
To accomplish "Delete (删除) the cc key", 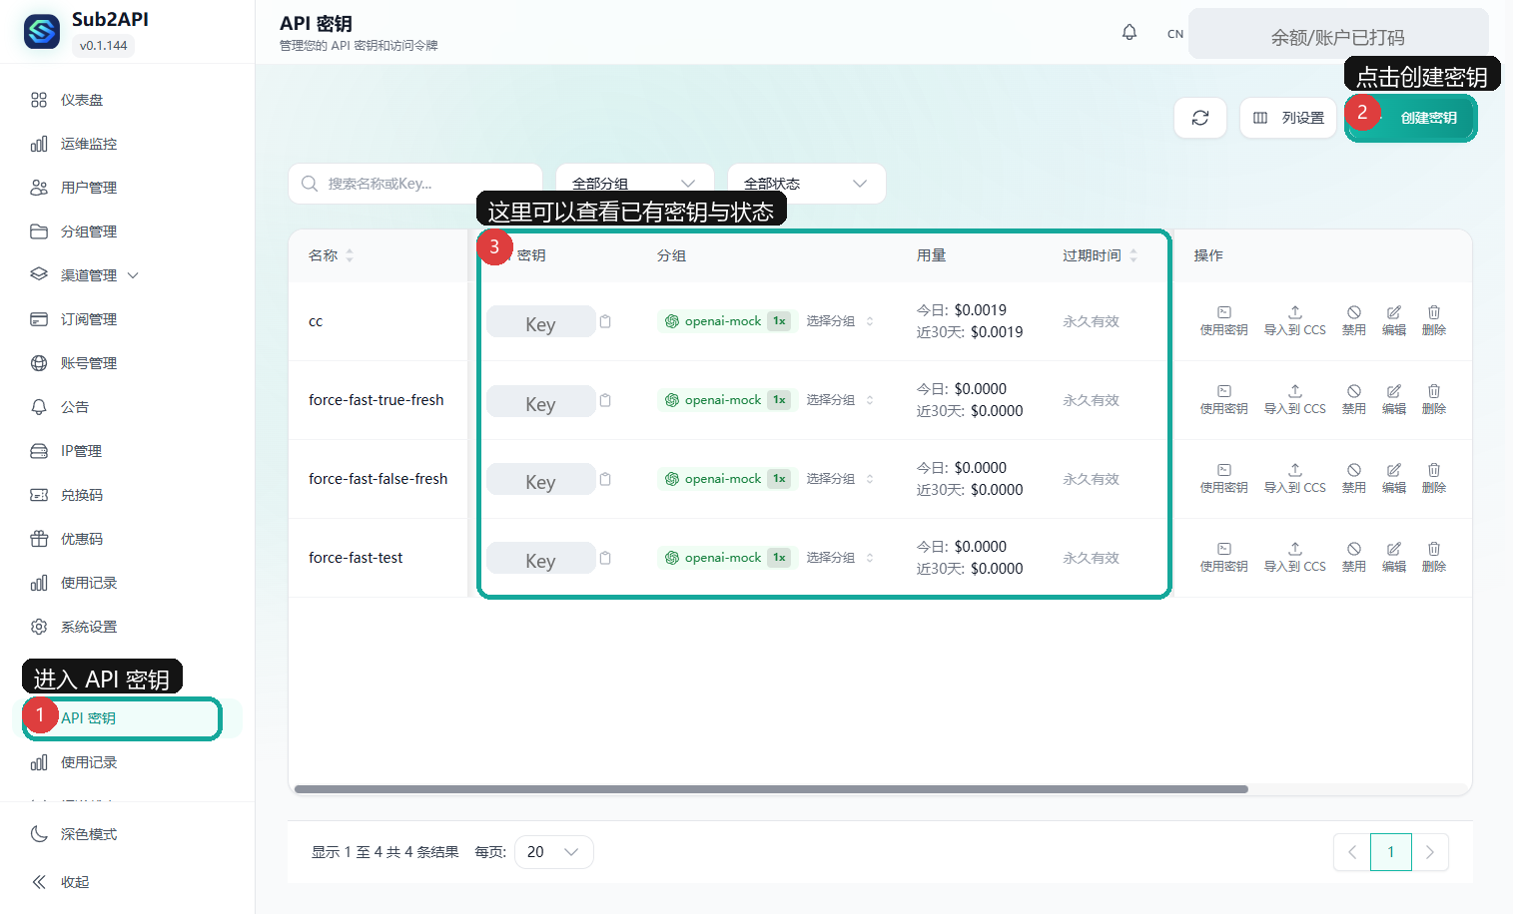I will coord(1434,320).
